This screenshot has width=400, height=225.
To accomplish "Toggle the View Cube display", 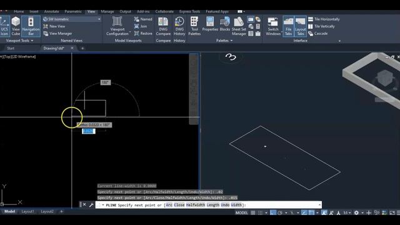I will 16,26.
